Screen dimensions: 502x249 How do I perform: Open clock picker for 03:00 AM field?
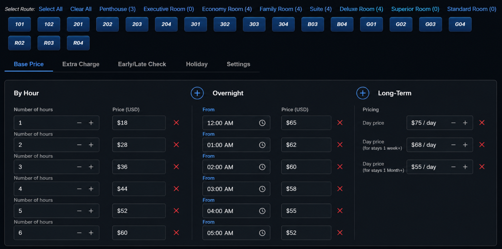coord(262,189)
